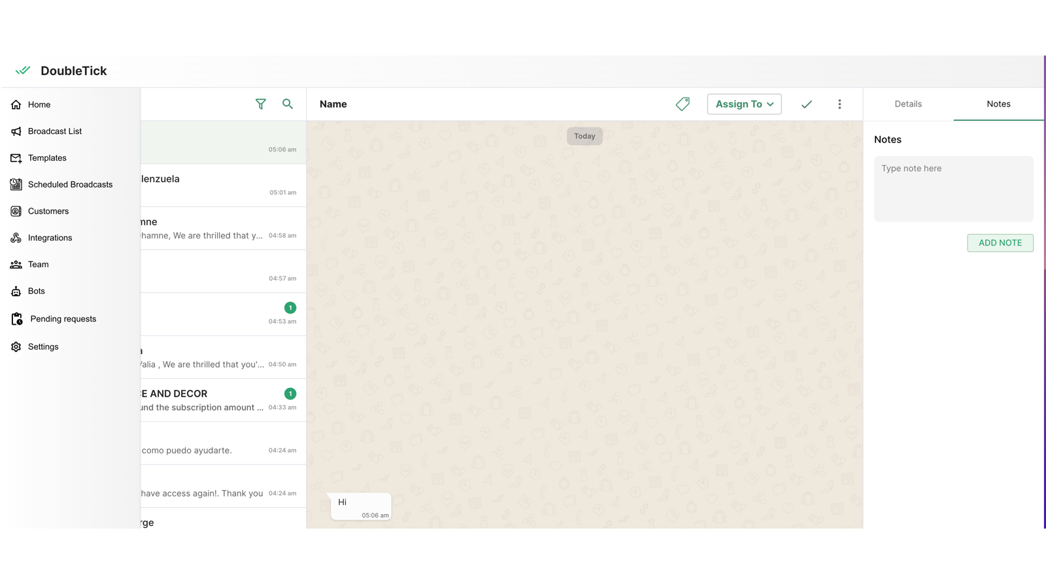Open the chat list filter funnel
1046x588 pixels.
(x=261, y=104)
